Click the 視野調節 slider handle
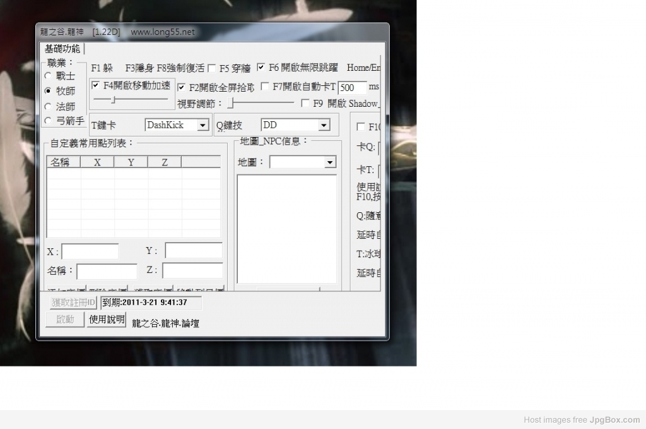The image size is (646, 429). pyautogui.click(x=231, y=103)
